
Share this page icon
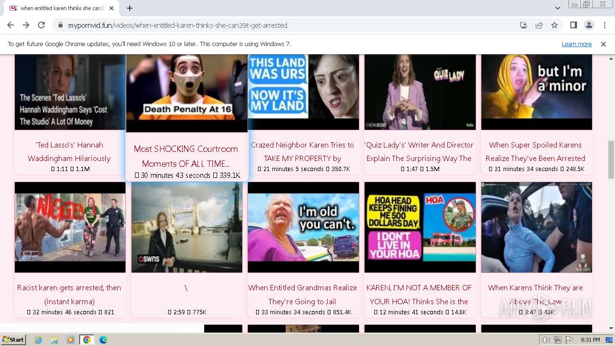(539, 25)
